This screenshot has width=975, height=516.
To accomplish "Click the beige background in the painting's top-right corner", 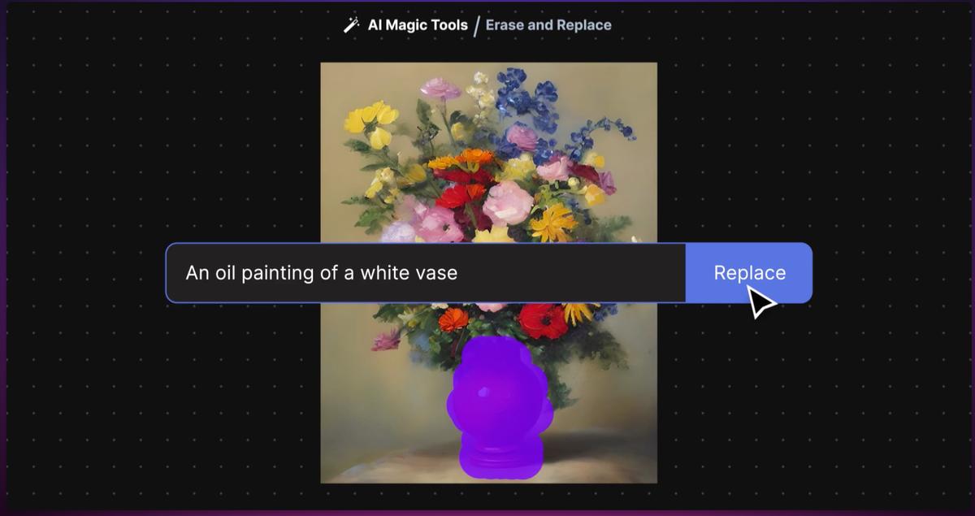I will [634, 81].
